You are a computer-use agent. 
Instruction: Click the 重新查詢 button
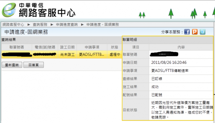[12, 65]
